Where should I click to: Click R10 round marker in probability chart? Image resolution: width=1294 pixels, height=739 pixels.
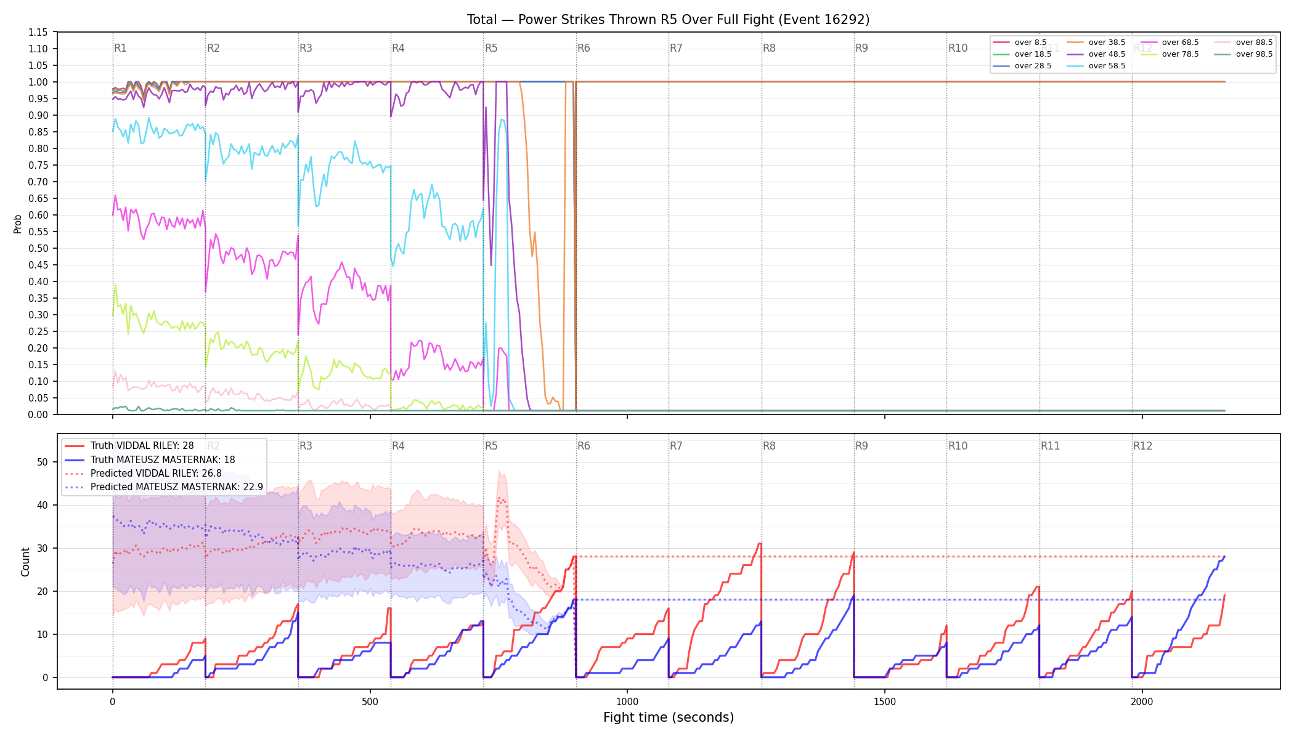point(958,48)
